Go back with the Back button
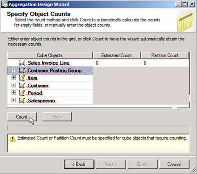197x174 pixels. 79,164
